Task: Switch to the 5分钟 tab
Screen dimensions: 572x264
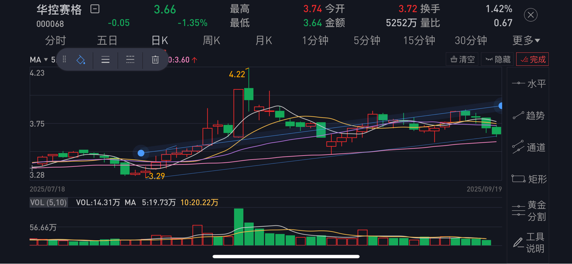Action: click(x=367, y=41)
